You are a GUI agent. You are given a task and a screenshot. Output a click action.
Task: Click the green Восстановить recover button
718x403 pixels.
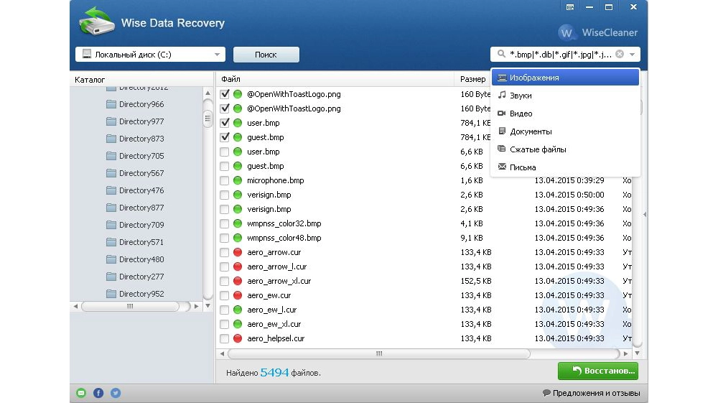[x=597, y=371]
